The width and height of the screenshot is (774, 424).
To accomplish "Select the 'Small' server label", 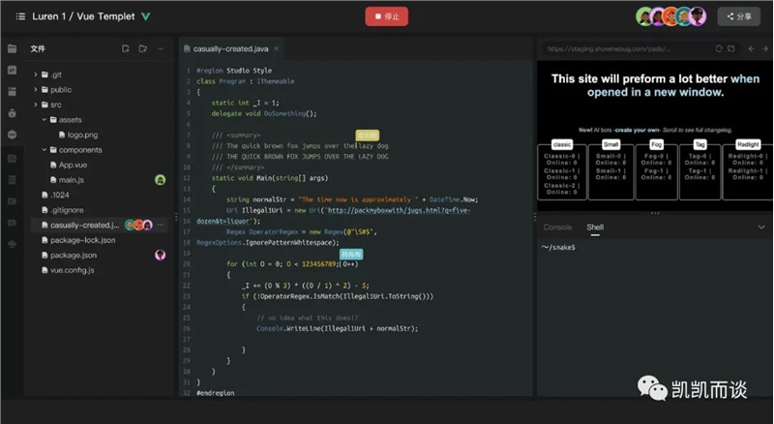I will point(610,144).
